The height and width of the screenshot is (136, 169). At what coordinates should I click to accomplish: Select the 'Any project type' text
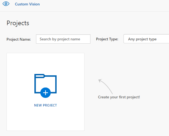point(142,39)
